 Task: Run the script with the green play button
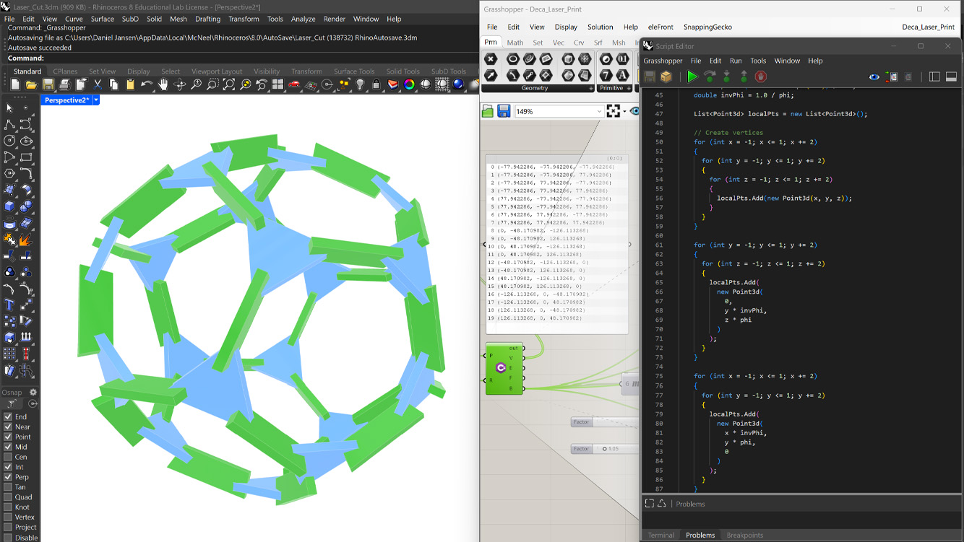[692, 77]
